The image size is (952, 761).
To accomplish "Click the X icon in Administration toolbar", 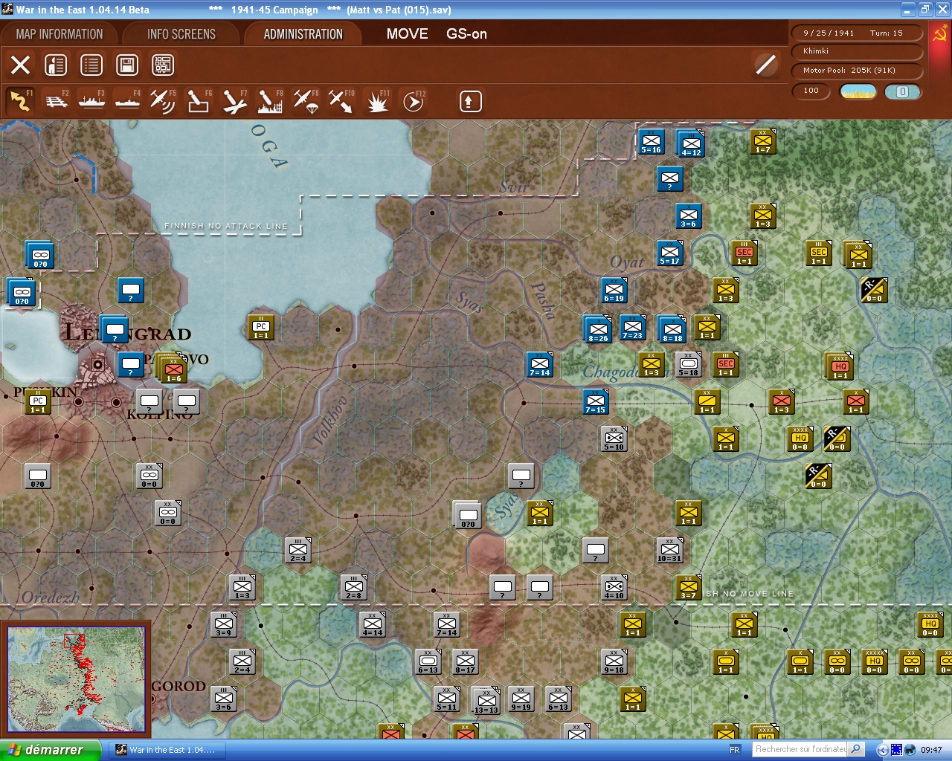I will pos(20,65).
